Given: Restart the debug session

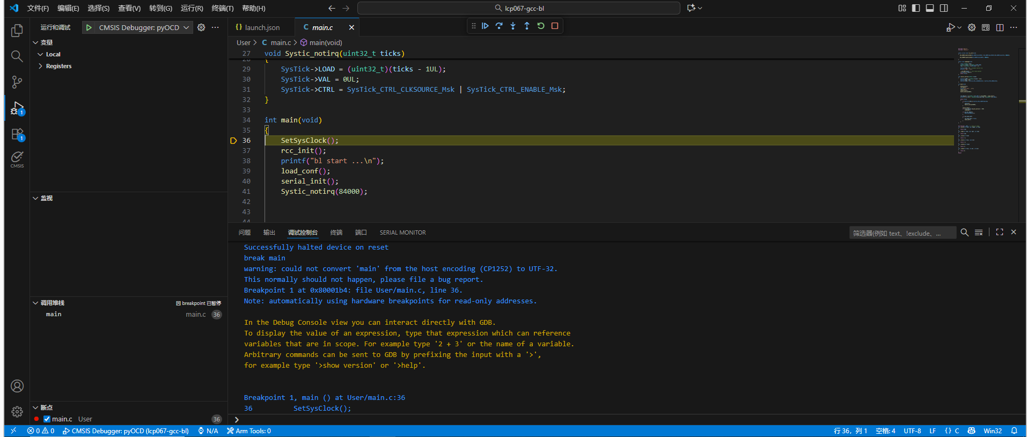Looking at the screenshot, I should coord(541,26).
